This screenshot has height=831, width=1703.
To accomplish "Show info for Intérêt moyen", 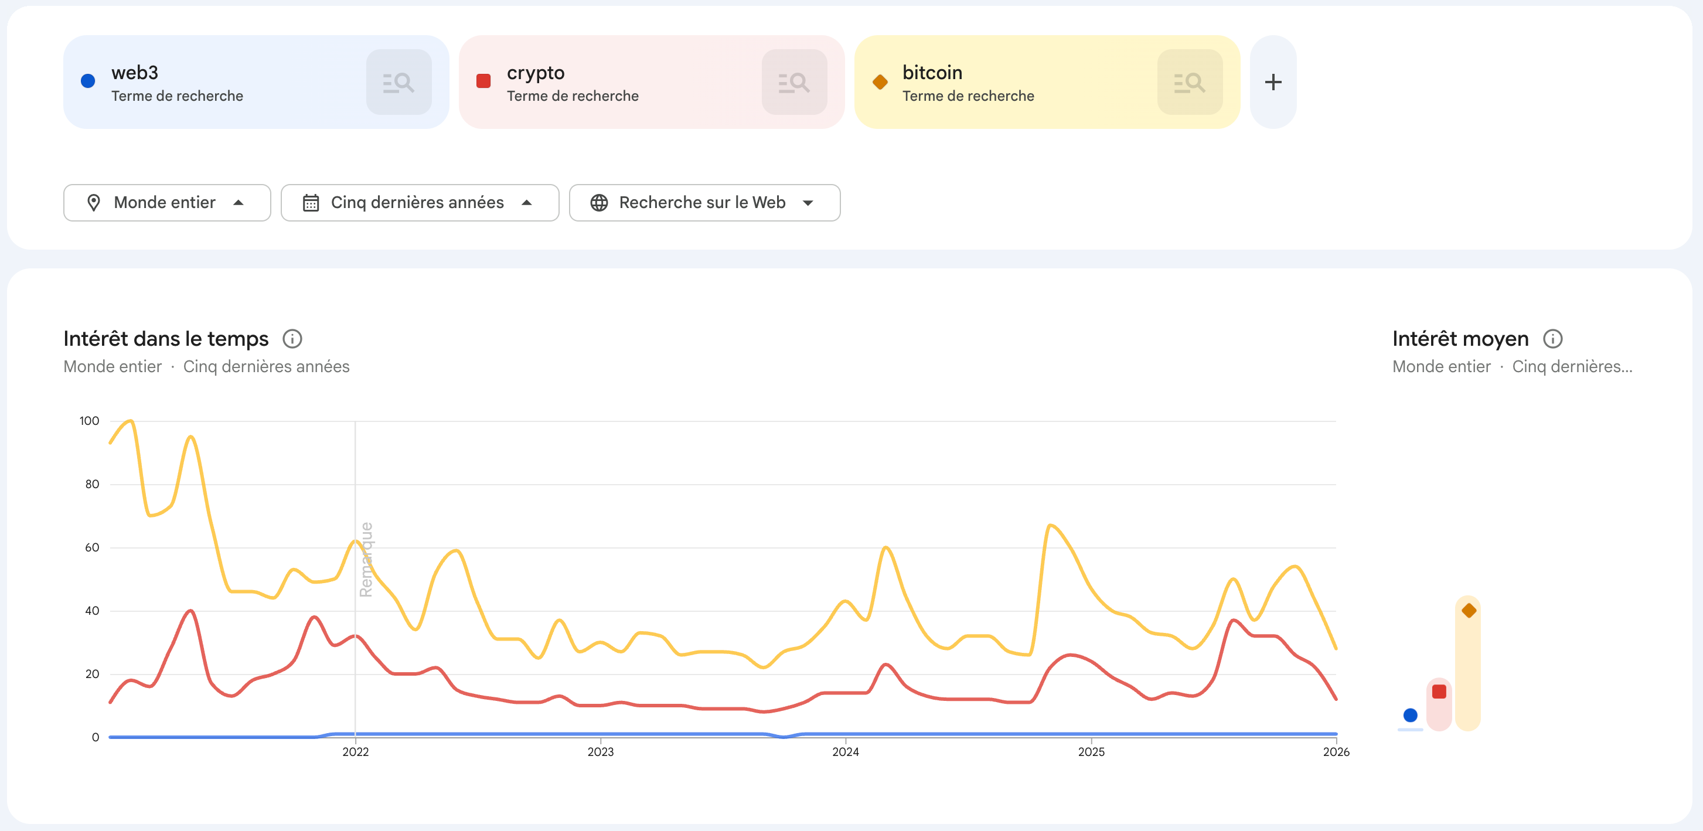I will (1552, 339).
